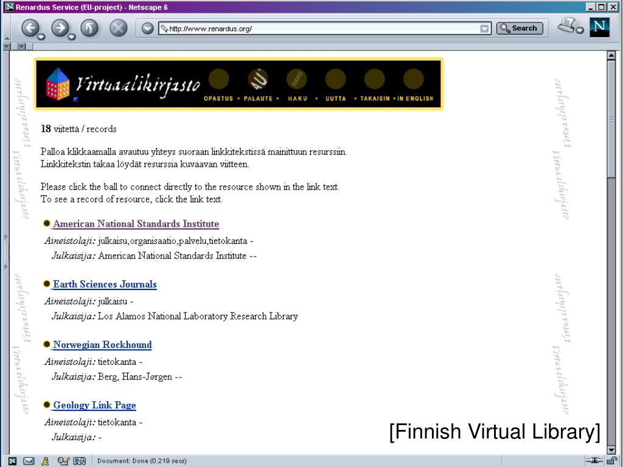Click the 'Berg, Hans-Jørgen --' publisher text
623x467 pixels.
click(139, 376)
